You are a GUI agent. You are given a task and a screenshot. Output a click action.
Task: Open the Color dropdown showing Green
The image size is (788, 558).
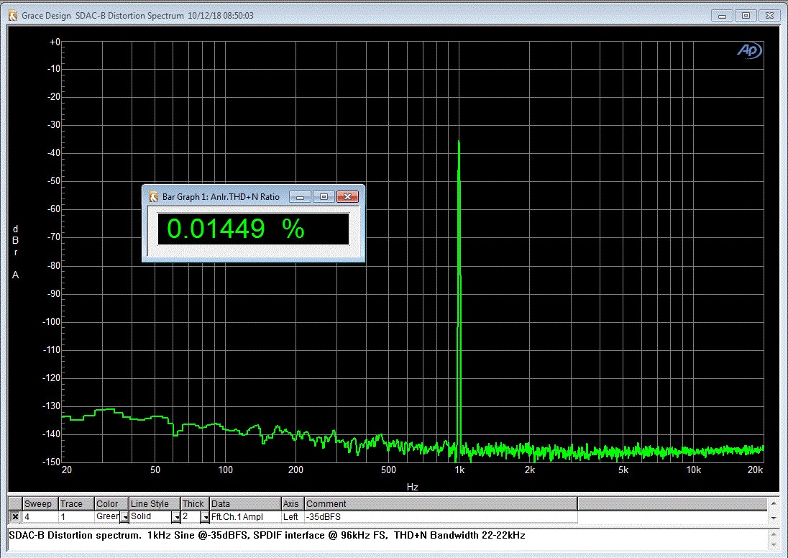pyautogui.click(x=125, y=517)
